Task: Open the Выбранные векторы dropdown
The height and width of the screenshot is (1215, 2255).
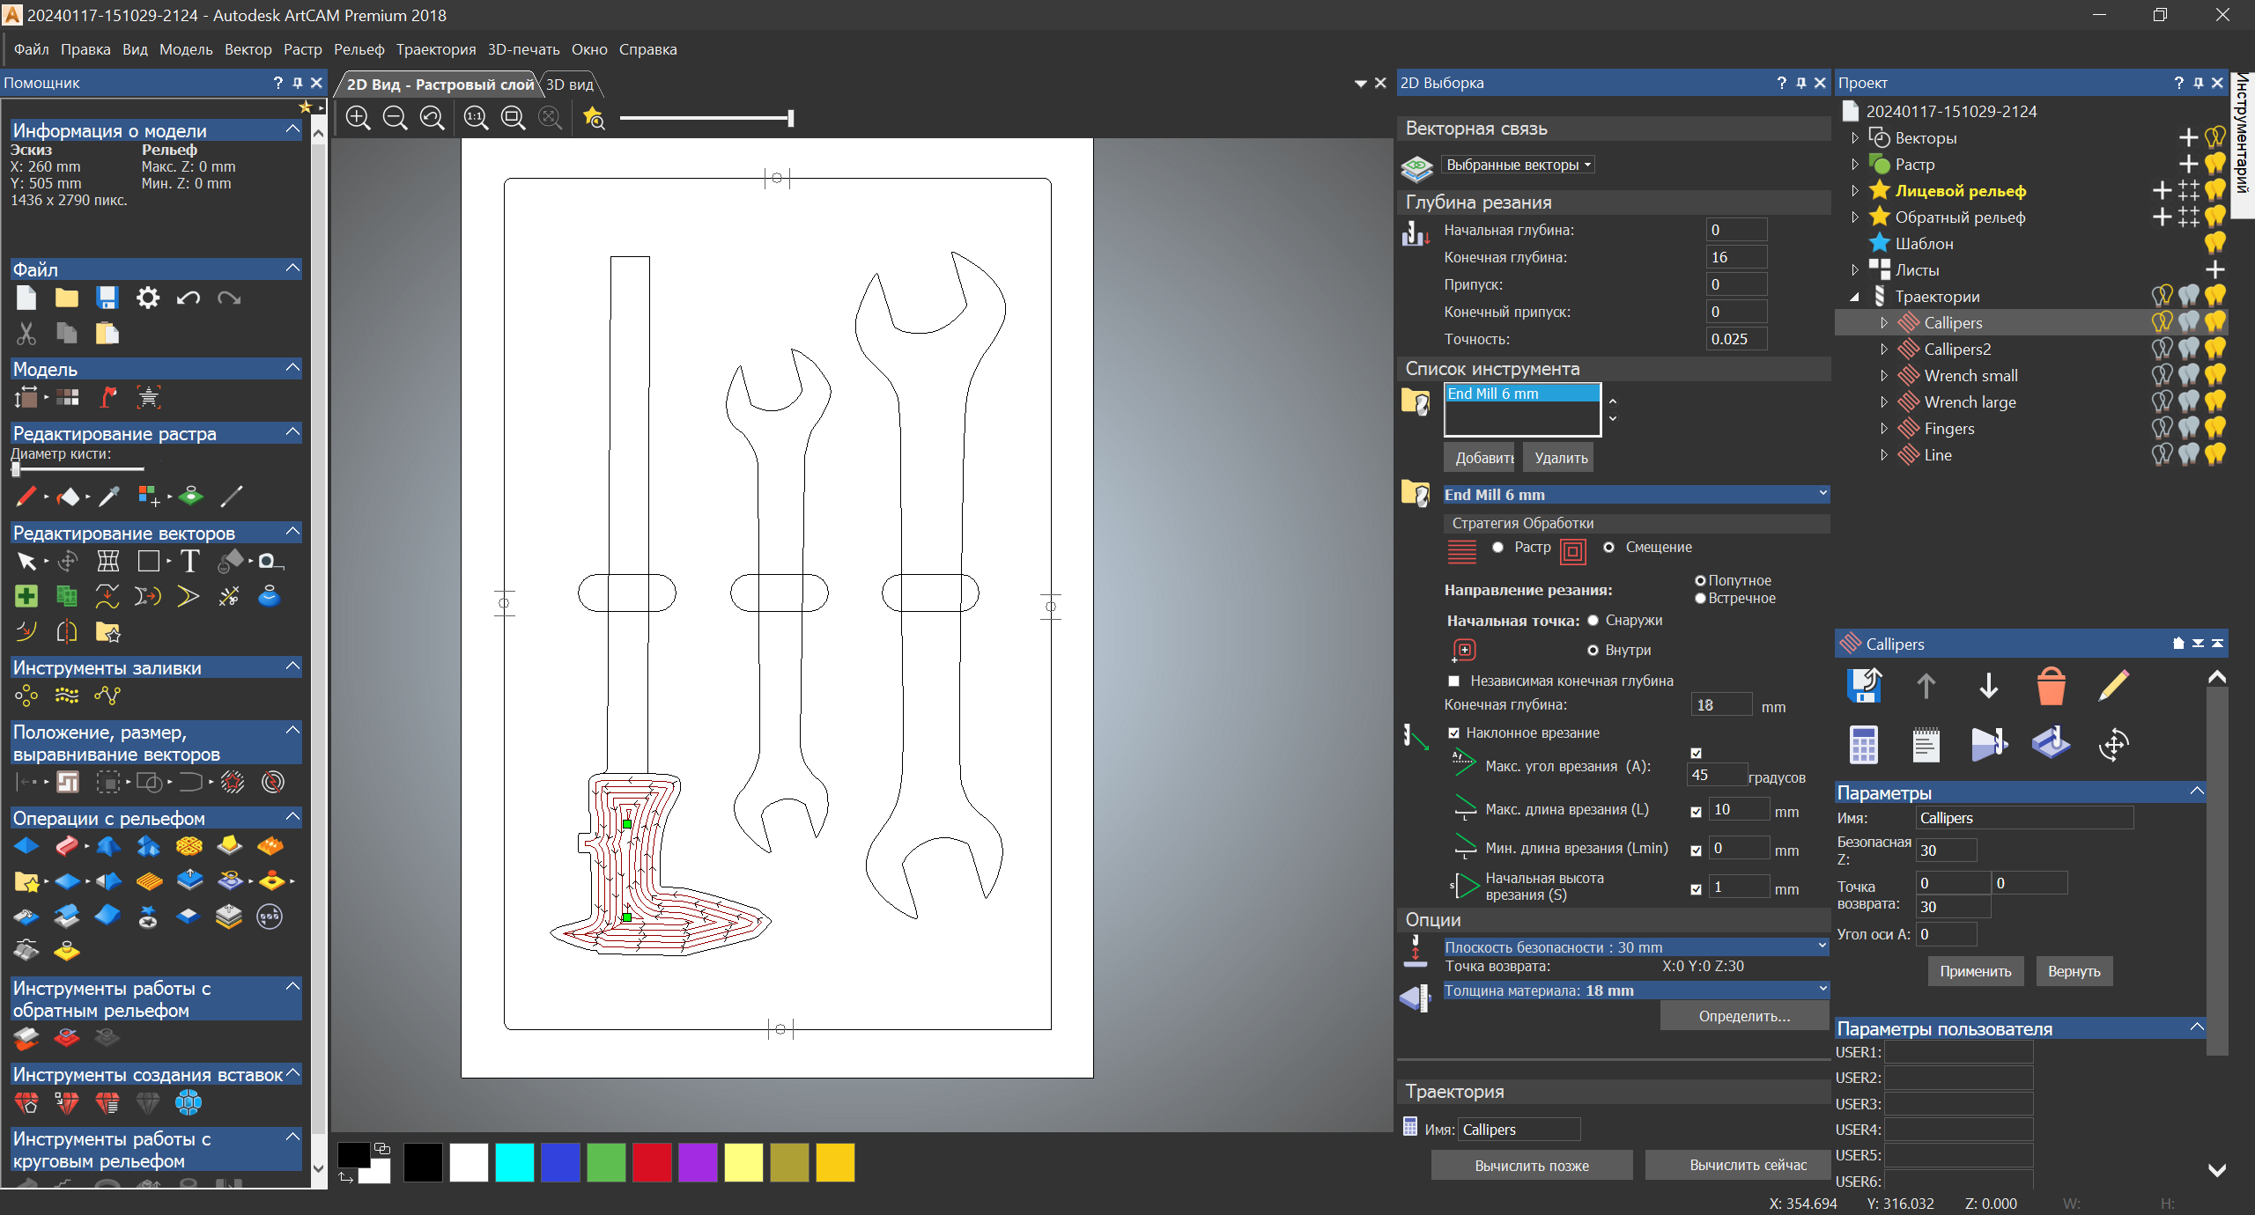Action: [x=1519, y=165]
